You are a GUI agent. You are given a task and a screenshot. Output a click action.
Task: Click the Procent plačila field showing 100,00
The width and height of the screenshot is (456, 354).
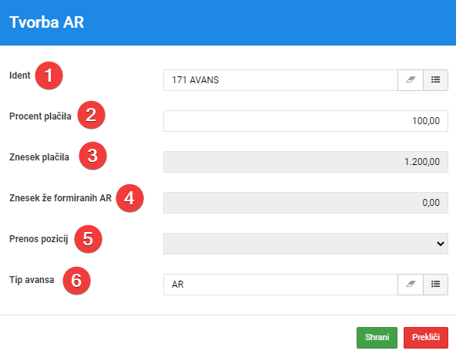click(306, 121)
